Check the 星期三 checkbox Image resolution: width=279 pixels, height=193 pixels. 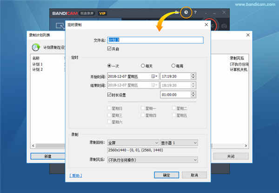(109, 115)
